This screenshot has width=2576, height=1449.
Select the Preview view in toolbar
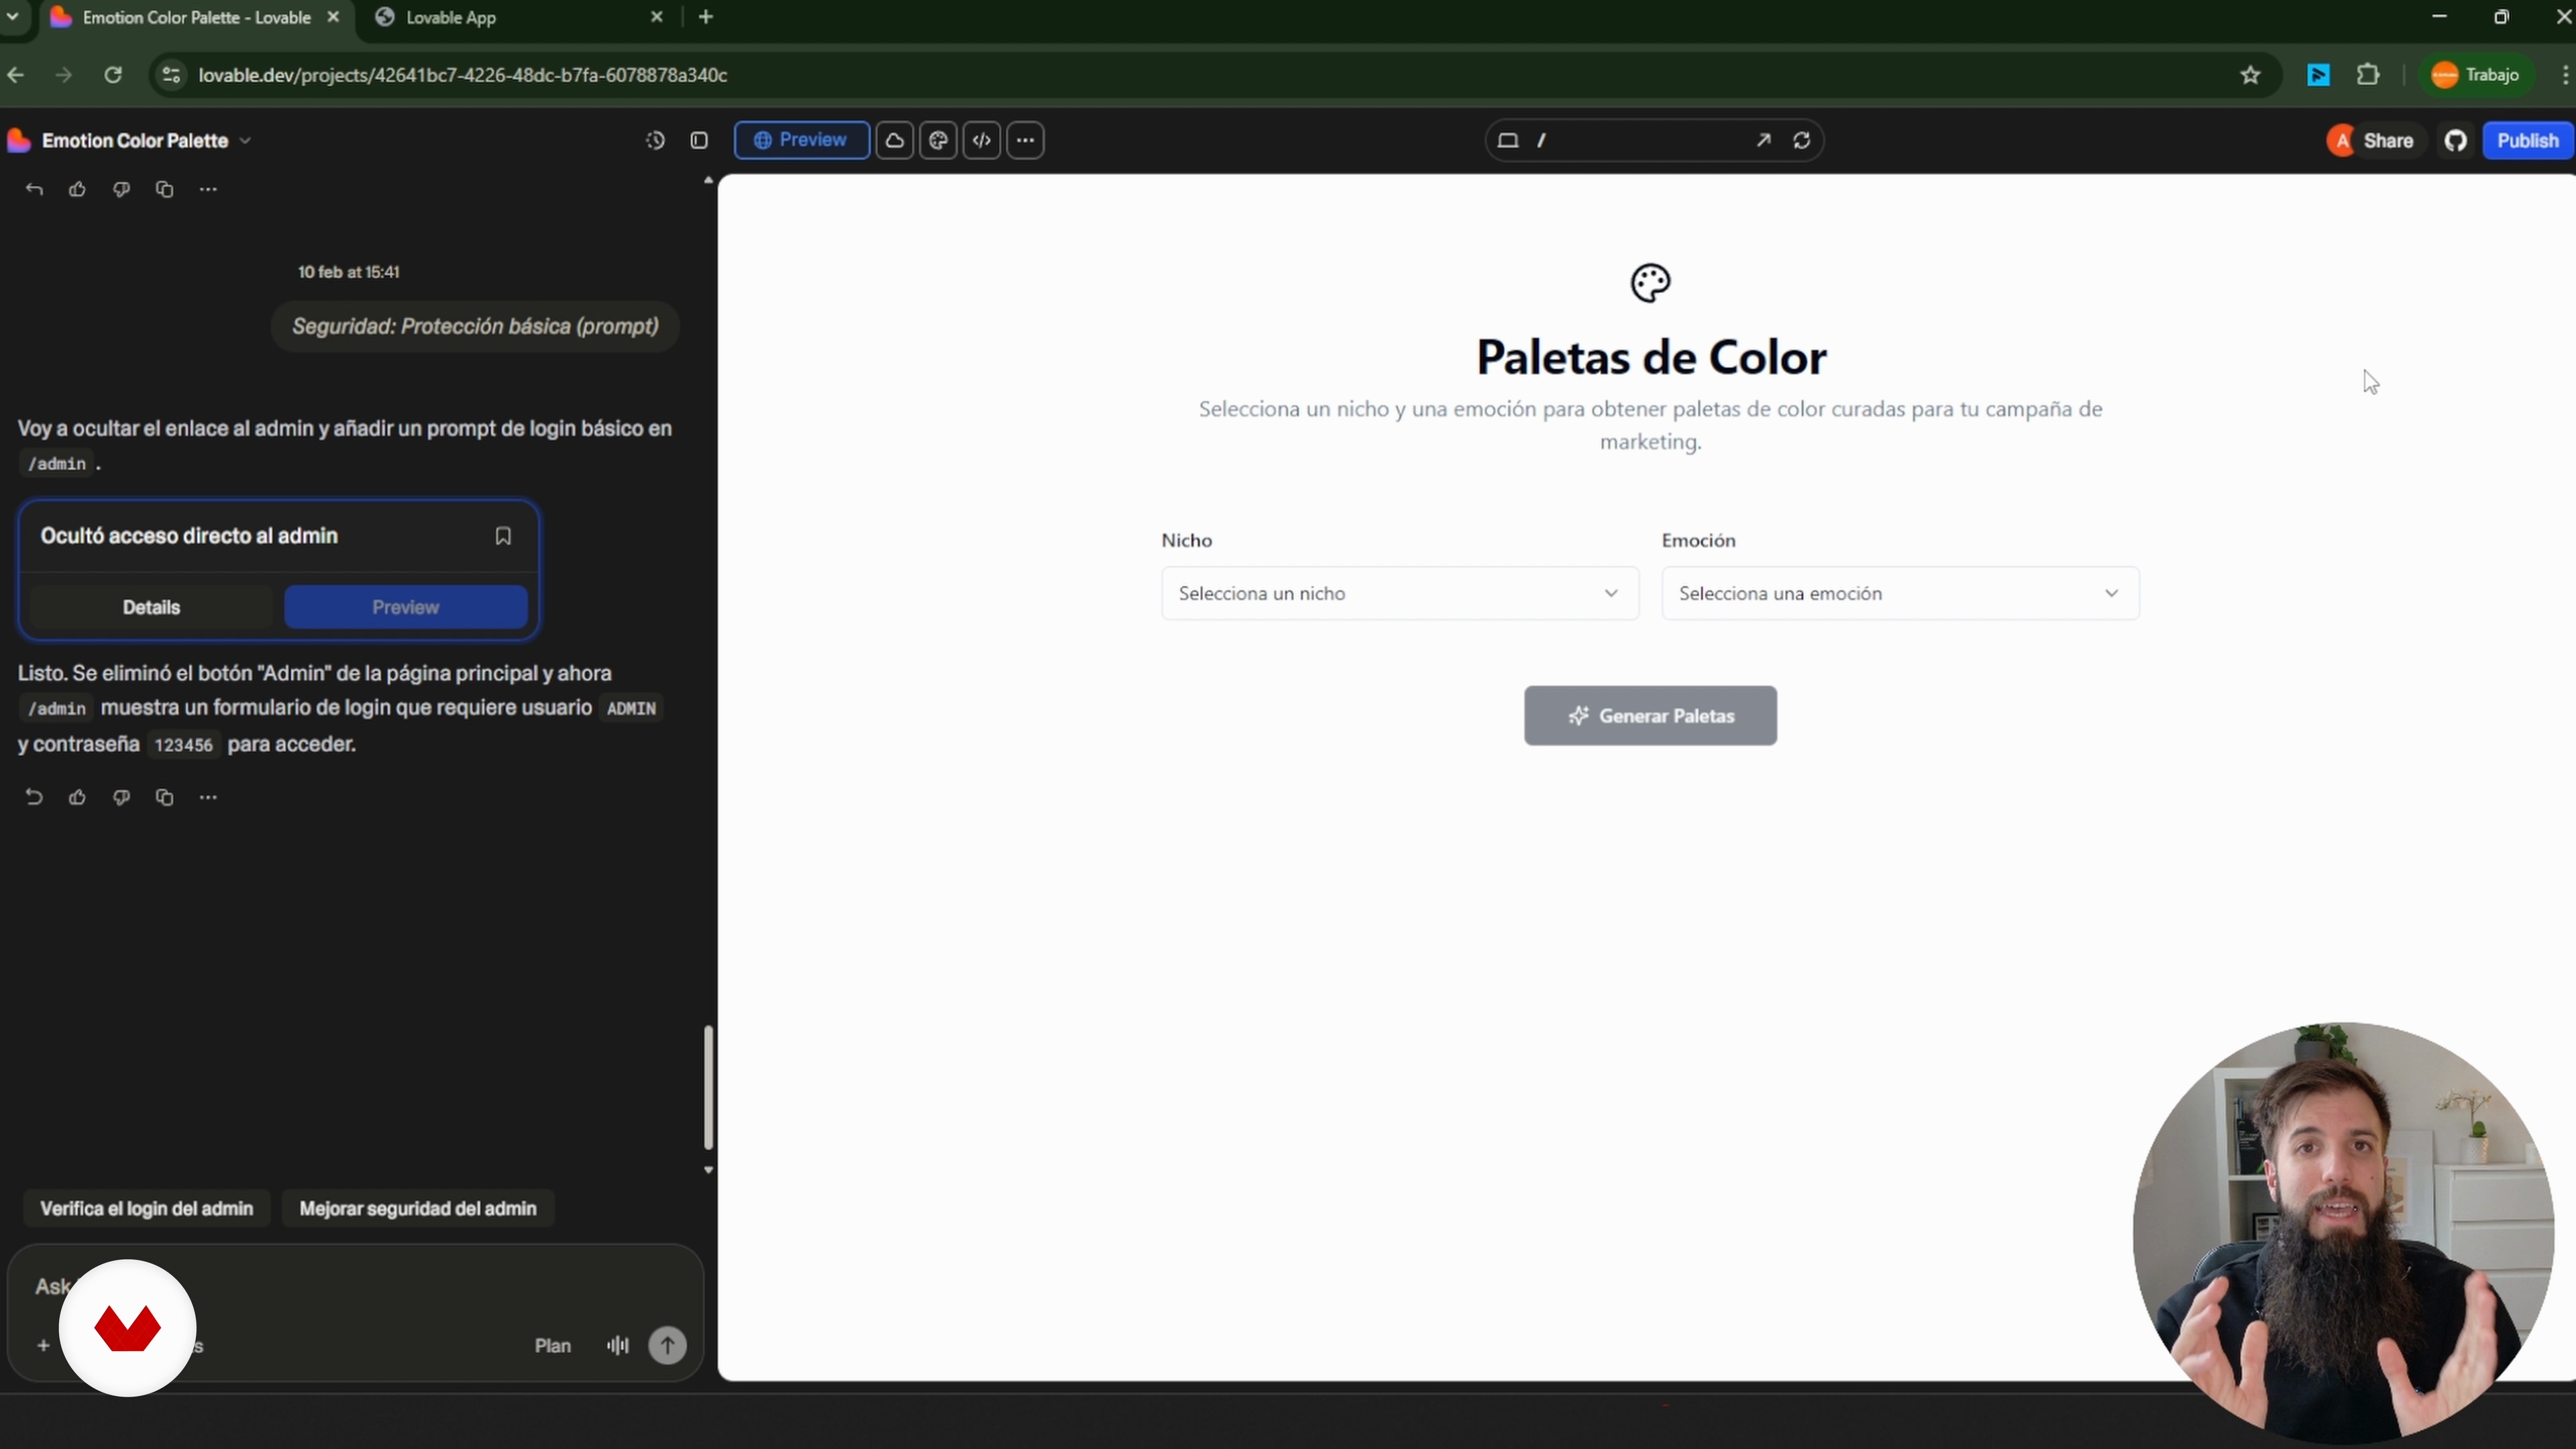801,141
